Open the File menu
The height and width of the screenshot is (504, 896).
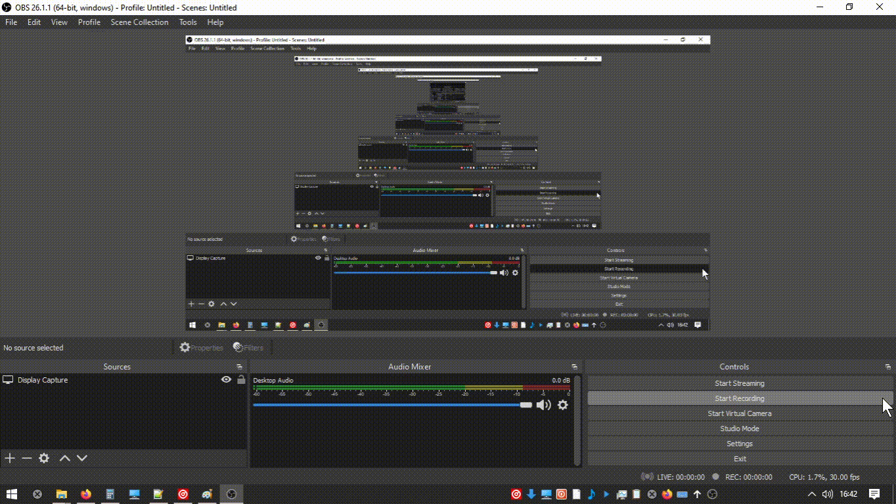tap(11, 22)
